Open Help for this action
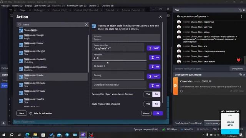246x138 pixels. tap(41, 113)
